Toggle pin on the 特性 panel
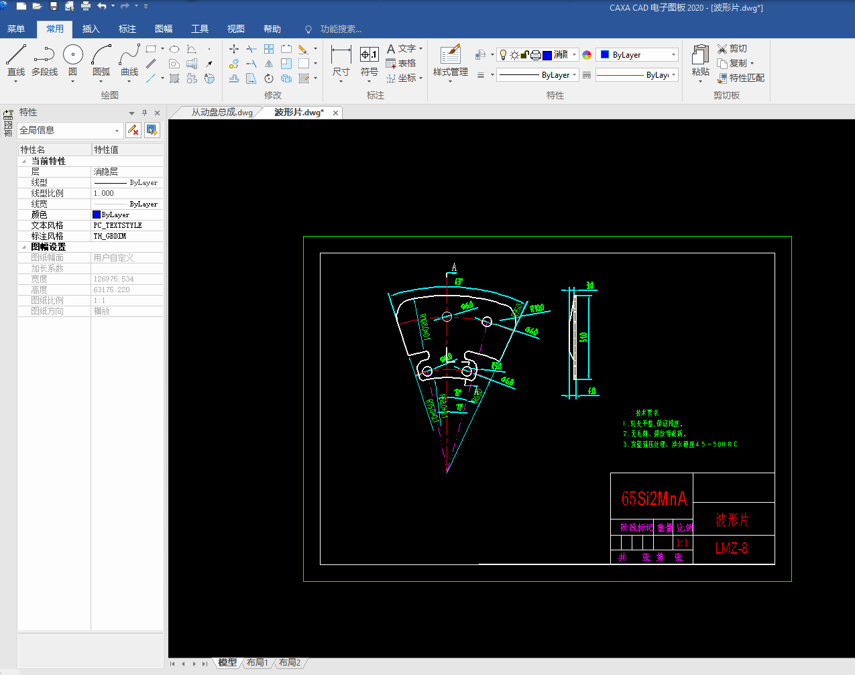Image resolution: width=855 pixels, height=675 pixels. (x=144, y=113)
